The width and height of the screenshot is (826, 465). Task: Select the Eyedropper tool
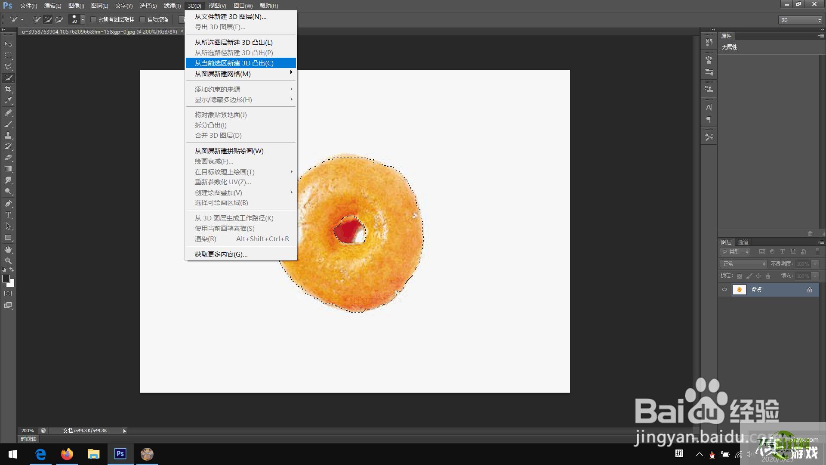coord(8,101)
